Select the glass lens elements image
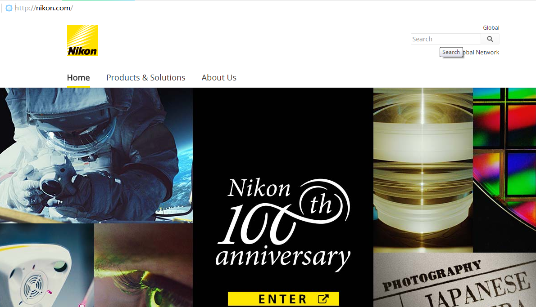Image resolution: width=536 pixels, height=307 pixels. pyautogui.click(x=423, y=170)
